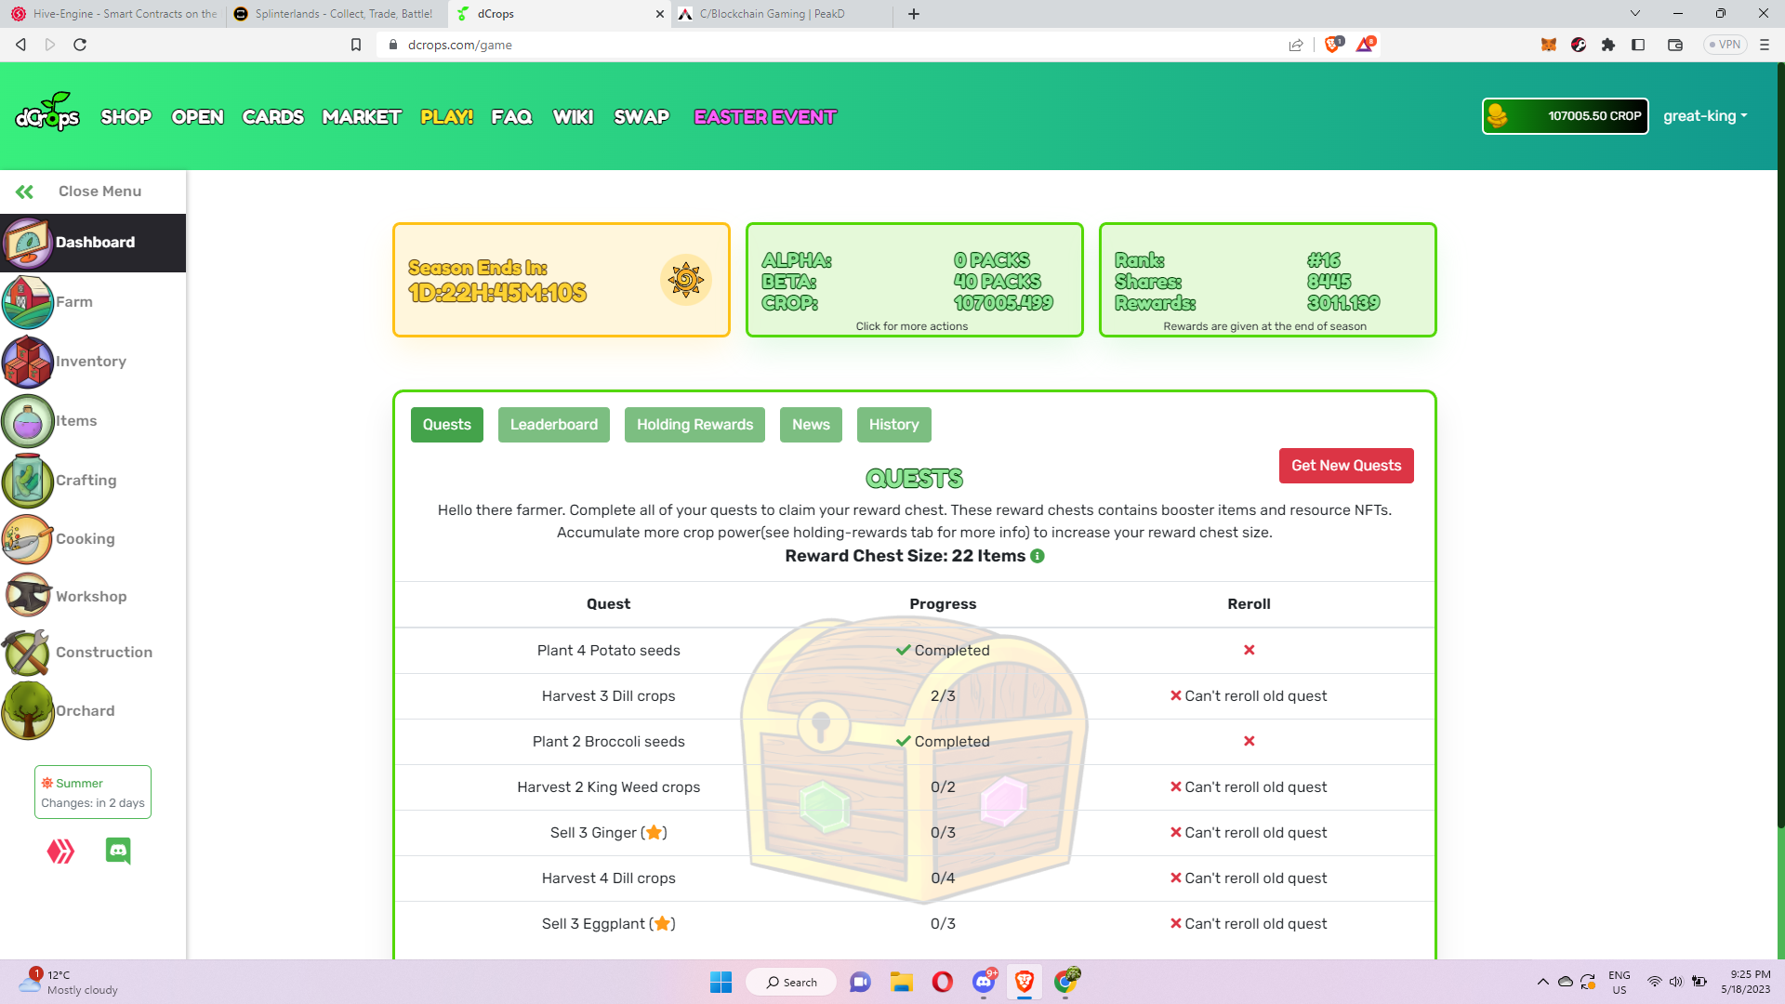Screen dimensions: 1785x1004
Task: Open the Brave wallet icon
Action: [x=1675, y=45]
